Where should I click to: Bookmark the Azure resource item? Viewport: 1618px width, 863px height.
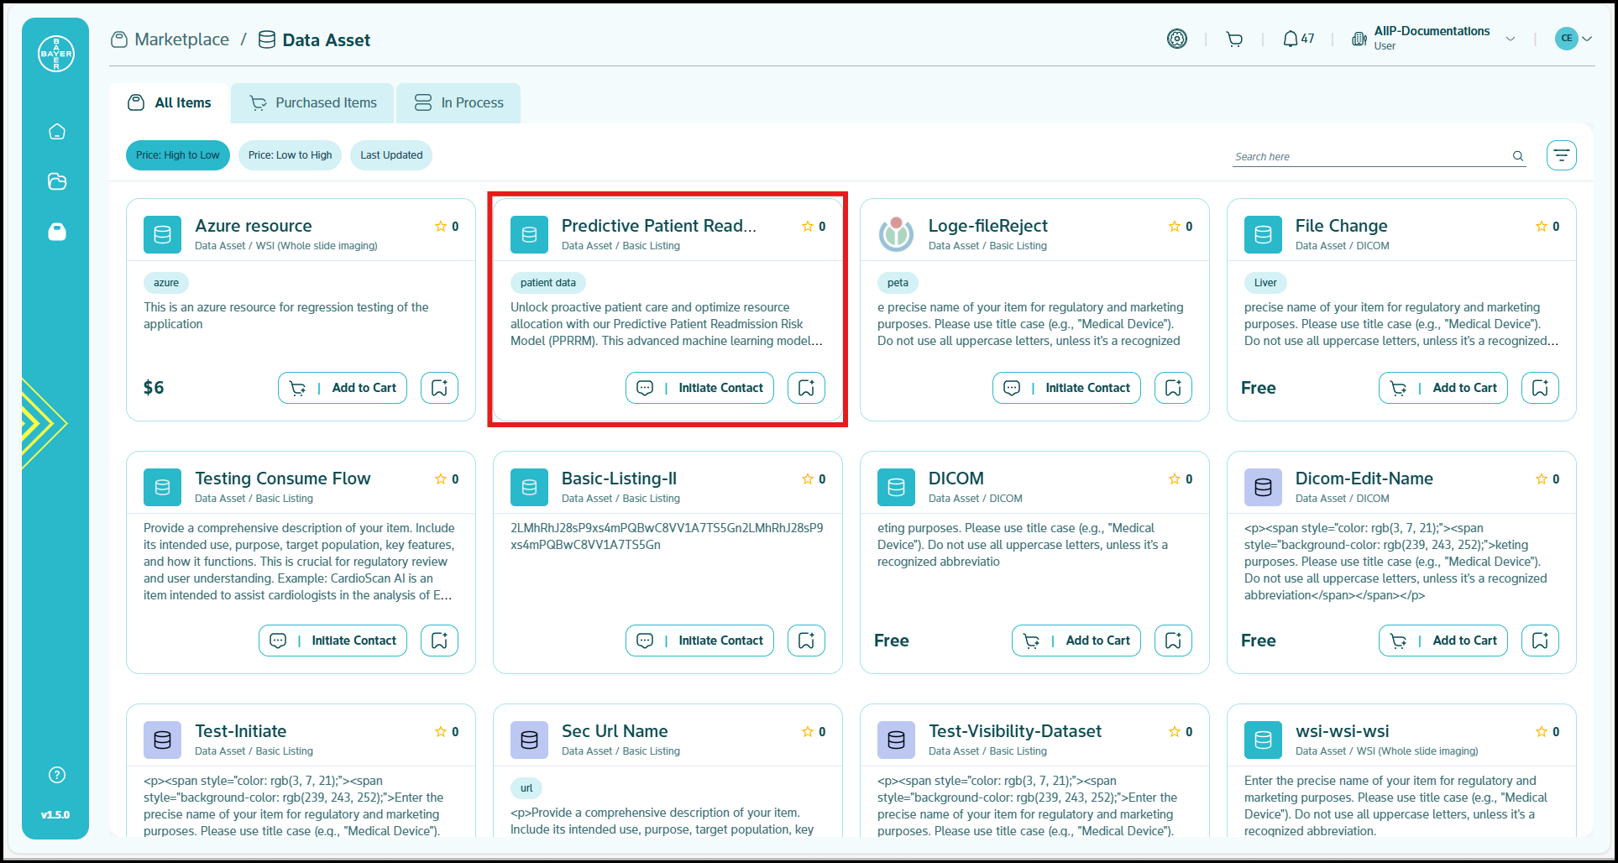click(x=439, y=388)
